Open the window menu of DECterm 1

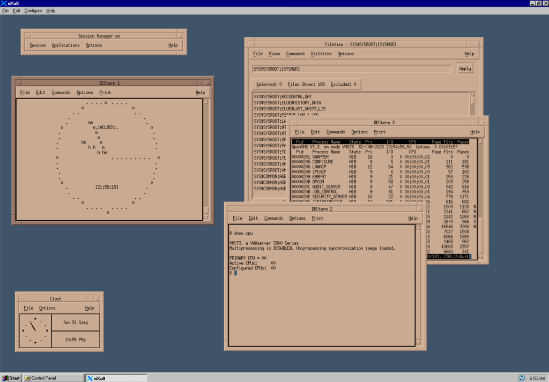pos(18,83)
